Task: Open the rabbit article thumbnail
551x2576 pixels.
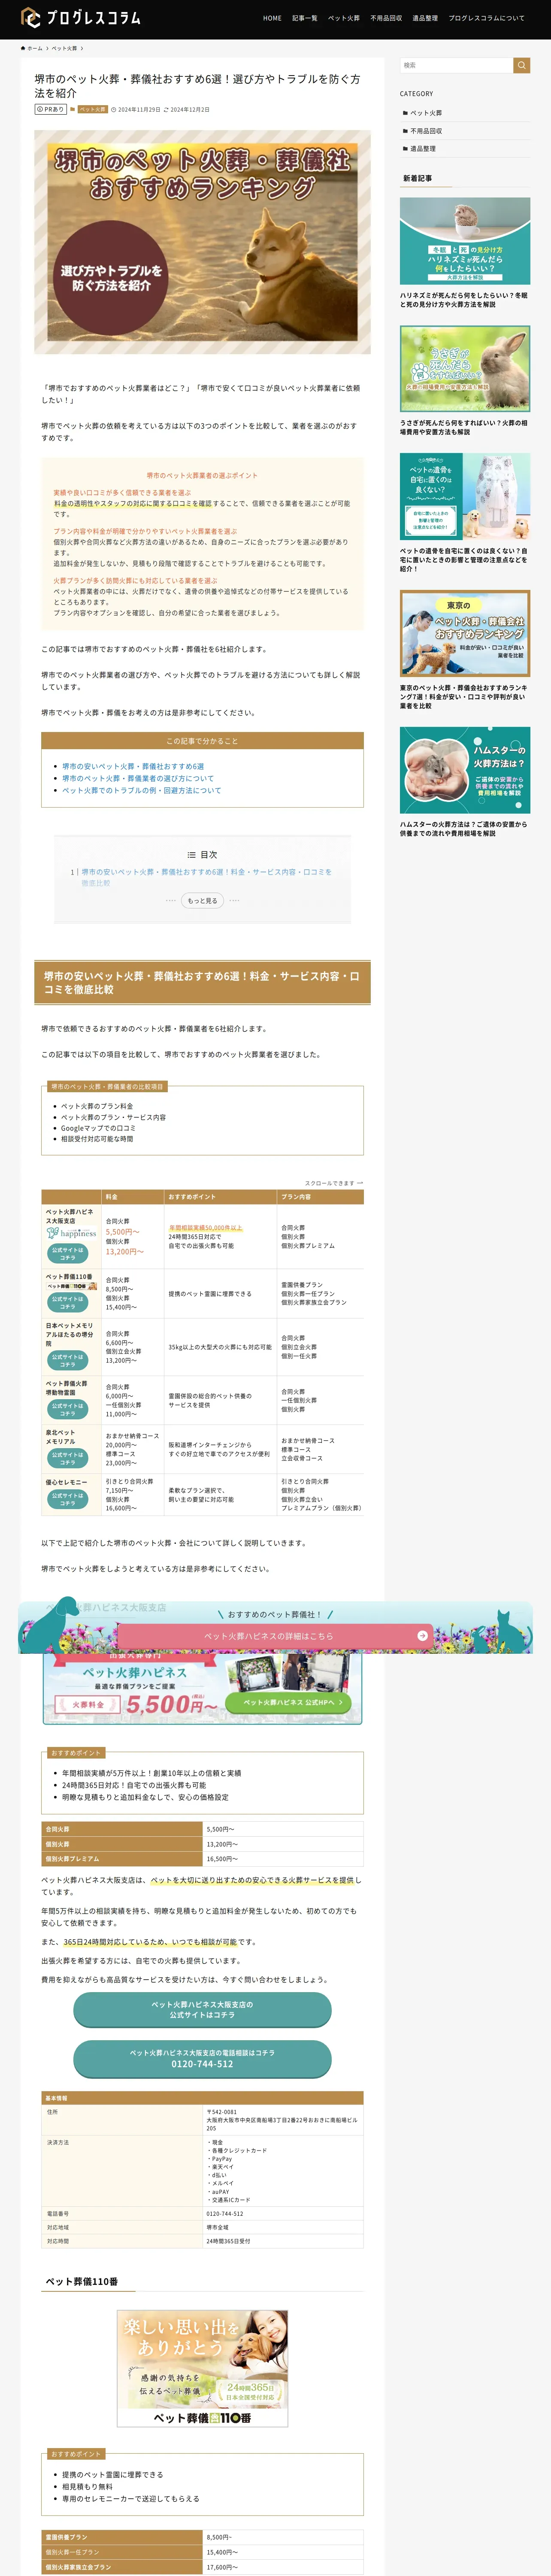Action: [465, 369]
